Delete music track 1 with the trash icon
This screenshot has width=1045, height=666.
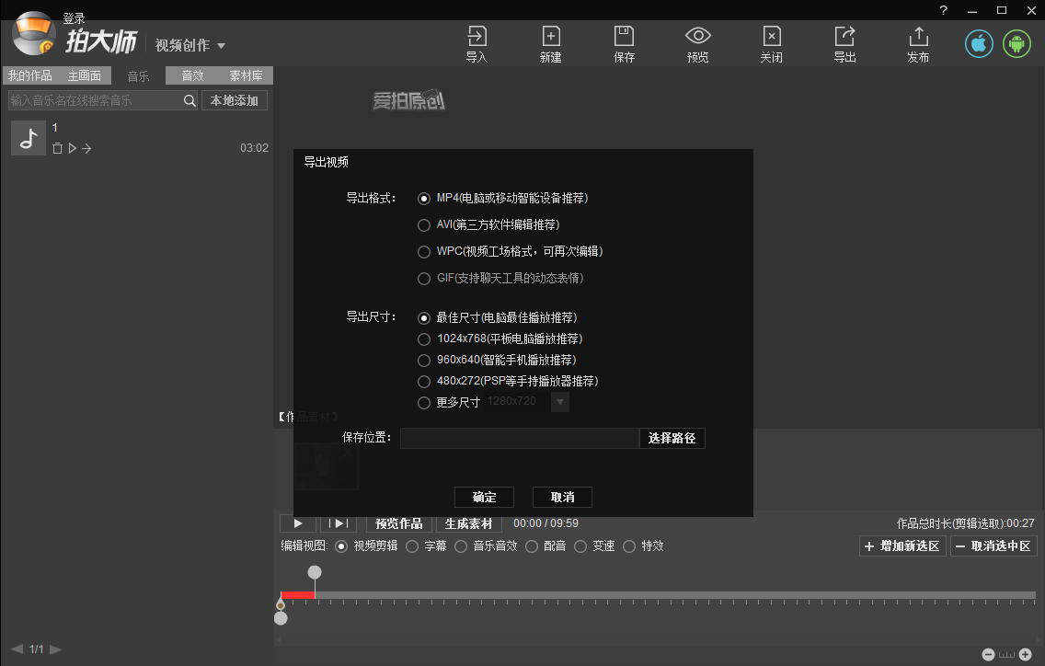coord(57,147)
